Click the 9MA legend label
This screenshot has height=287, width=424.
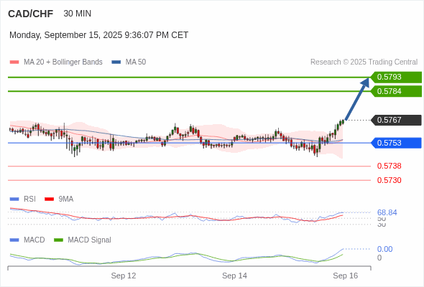66,199
